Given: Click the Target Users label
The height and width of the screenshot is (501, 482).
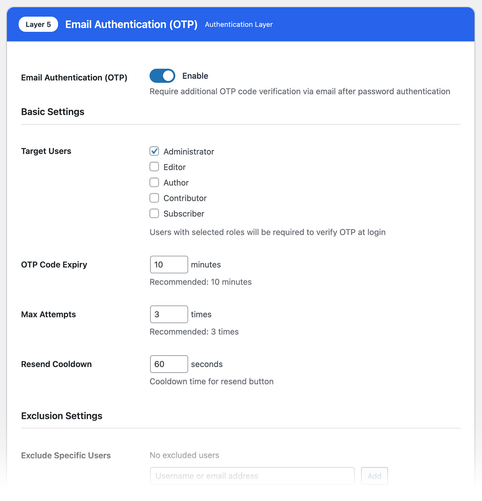Looking at the screenshot, I should click(x=46, y=151).
